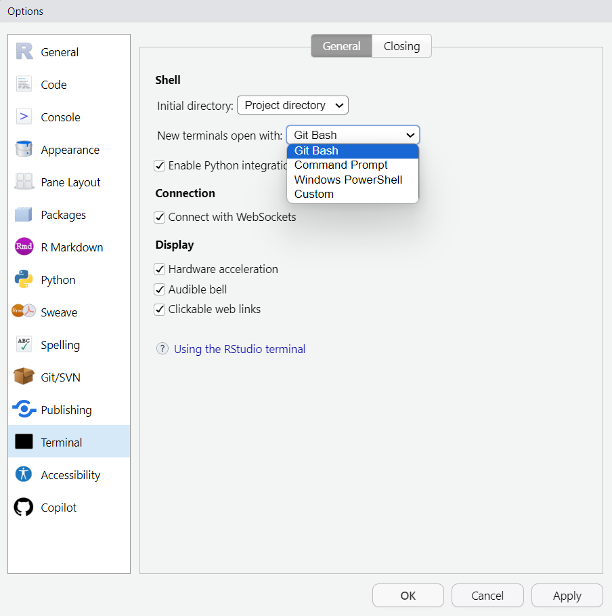612x616 pixels.
Task: Open the Sweave category label
Action: point(59,312)
